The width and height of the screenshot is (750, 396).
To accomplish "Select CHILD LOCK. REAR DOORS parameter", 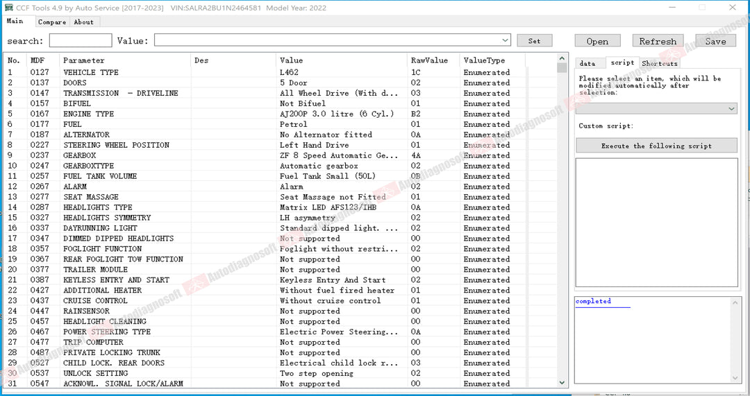I will (x=114, y=363).
